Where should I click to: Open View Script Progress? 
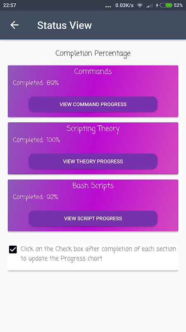coord(93,218)
